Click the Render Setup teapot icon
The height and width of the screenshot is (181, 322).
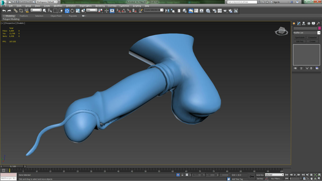pyautogui.click(x=214, y=11)
